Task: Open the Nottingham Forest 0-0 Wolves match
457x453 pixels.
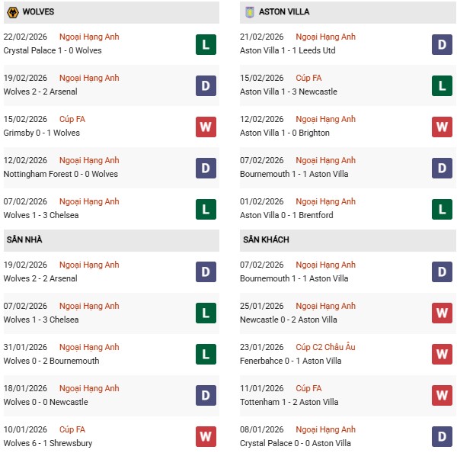Action: click(61, 174)
